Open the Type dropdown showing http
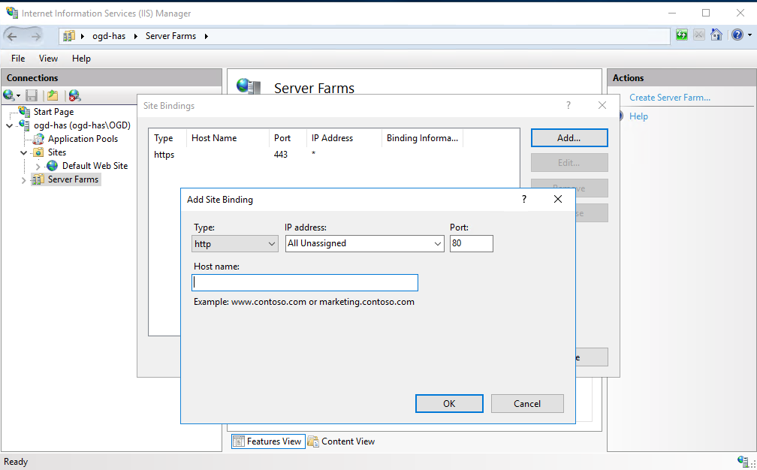This screenshot has width=757, height=470. click(235, 243)
